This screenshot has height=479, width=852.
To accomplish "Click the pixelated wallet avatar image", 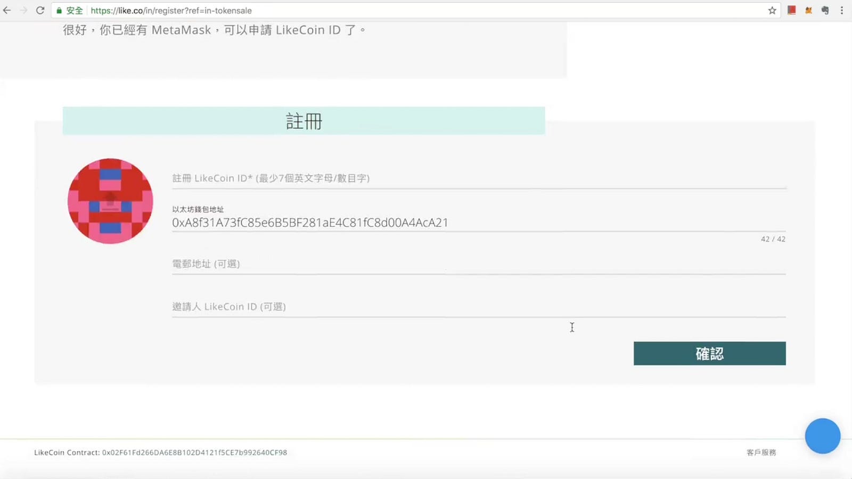I will pyautogui.click(x=110, y=201).
